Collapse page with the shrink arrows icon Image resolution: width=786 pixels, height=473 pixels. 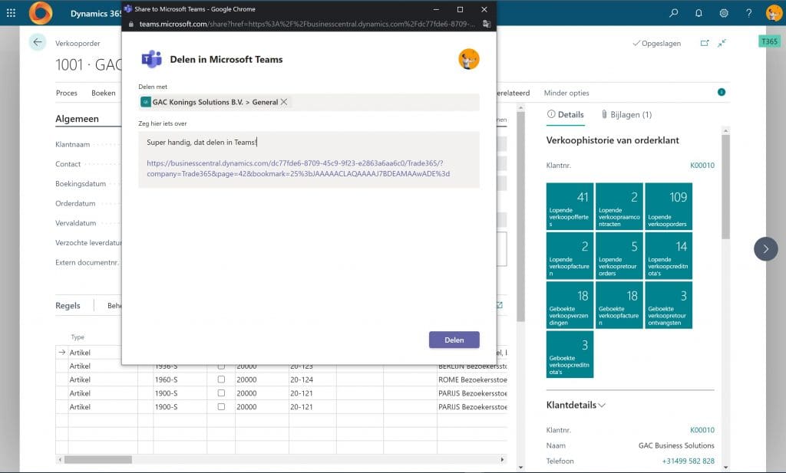point(722,43)
